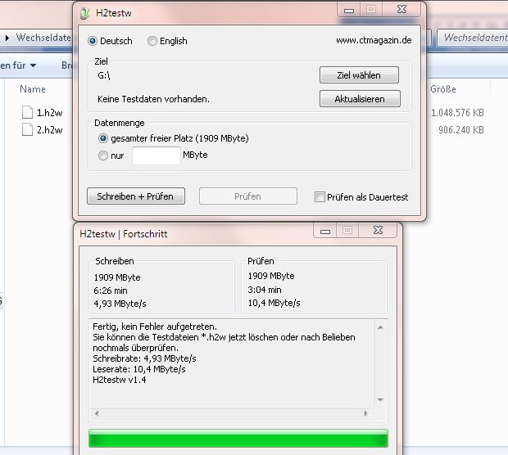Select file 2.h2w in Explorer
Viewport: 508px width, 455px height.
point(49,130)
